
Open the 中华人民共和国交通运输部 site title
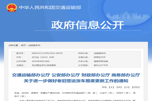tap(50, 8)
